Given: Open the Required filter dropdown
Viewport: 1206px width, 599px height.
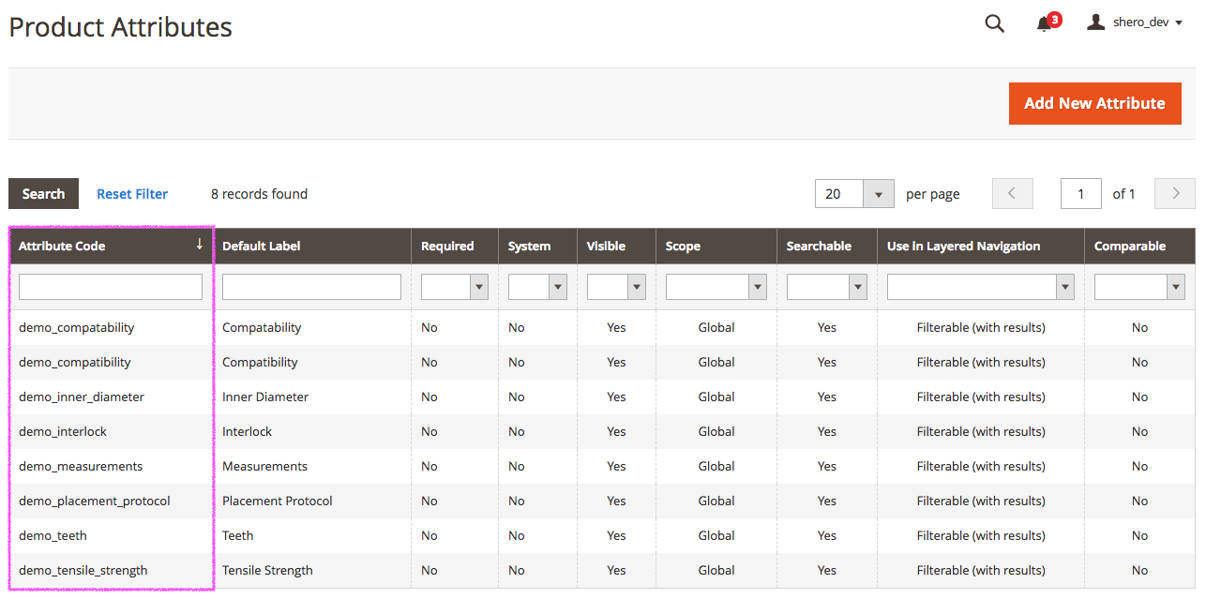Looking at the screenshot, I should pos(477,286).
